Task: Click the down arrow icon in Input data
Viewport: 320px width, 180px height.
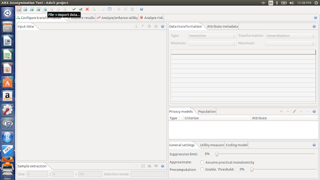Action: (x=136, y=26)
